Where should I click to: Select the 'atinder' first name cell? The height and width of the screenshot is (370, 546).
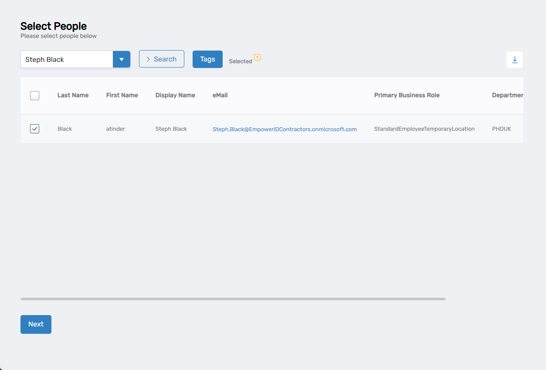pos(115,129)
